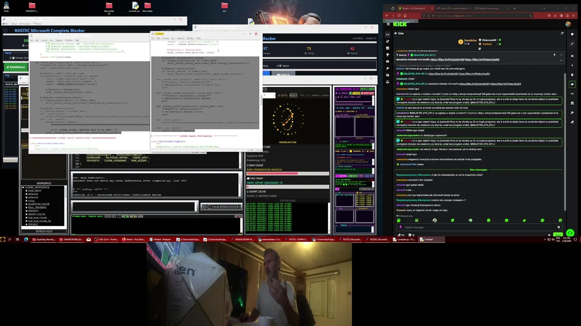Go to Firefox home page
Screen dimensions: 581x326
click(x=405, y=15)
